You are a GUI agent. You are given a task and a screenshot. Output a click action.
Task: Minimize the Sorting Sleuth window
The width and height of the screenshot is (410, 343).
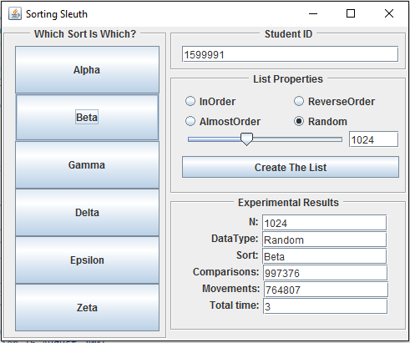(313, 13)
